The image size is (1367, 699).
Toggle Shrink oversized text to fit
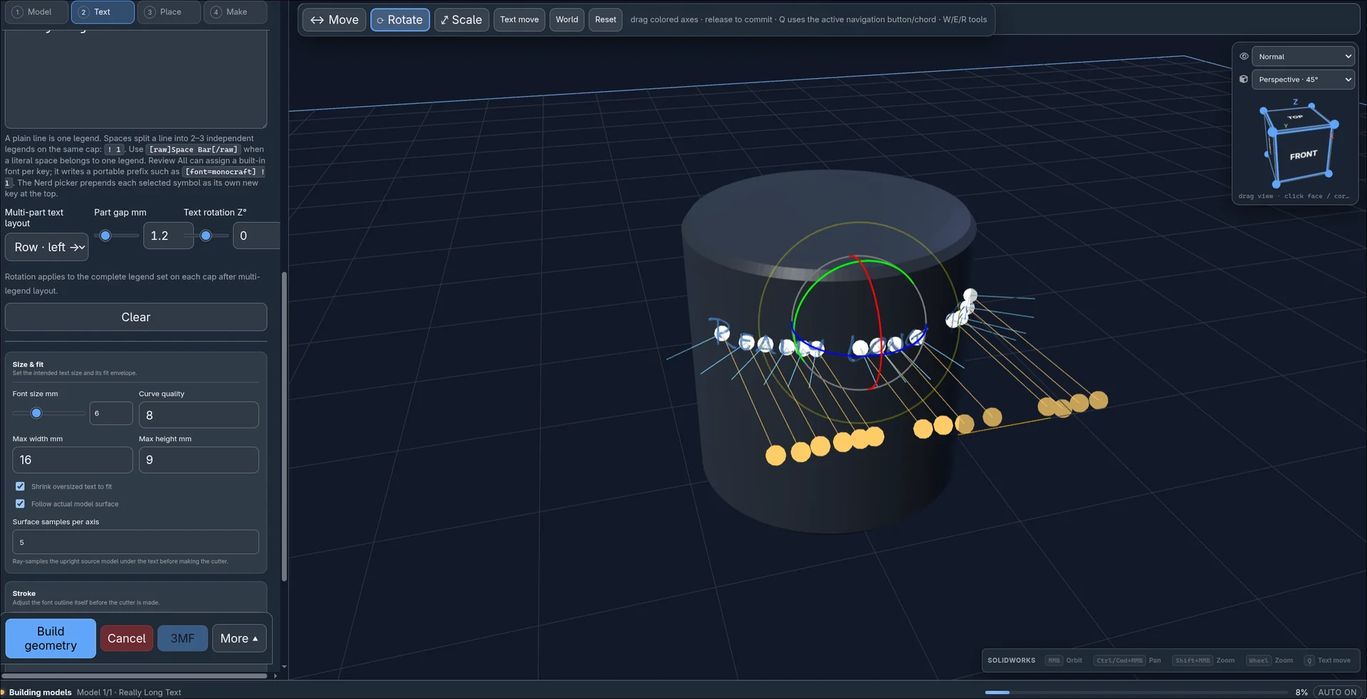(x=20, y=486)
